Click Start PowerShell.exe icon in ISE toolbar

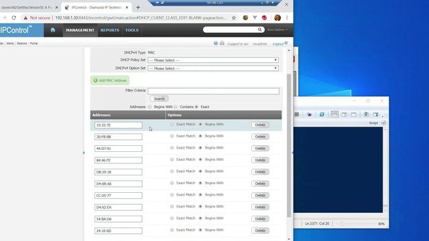point(322,114)
